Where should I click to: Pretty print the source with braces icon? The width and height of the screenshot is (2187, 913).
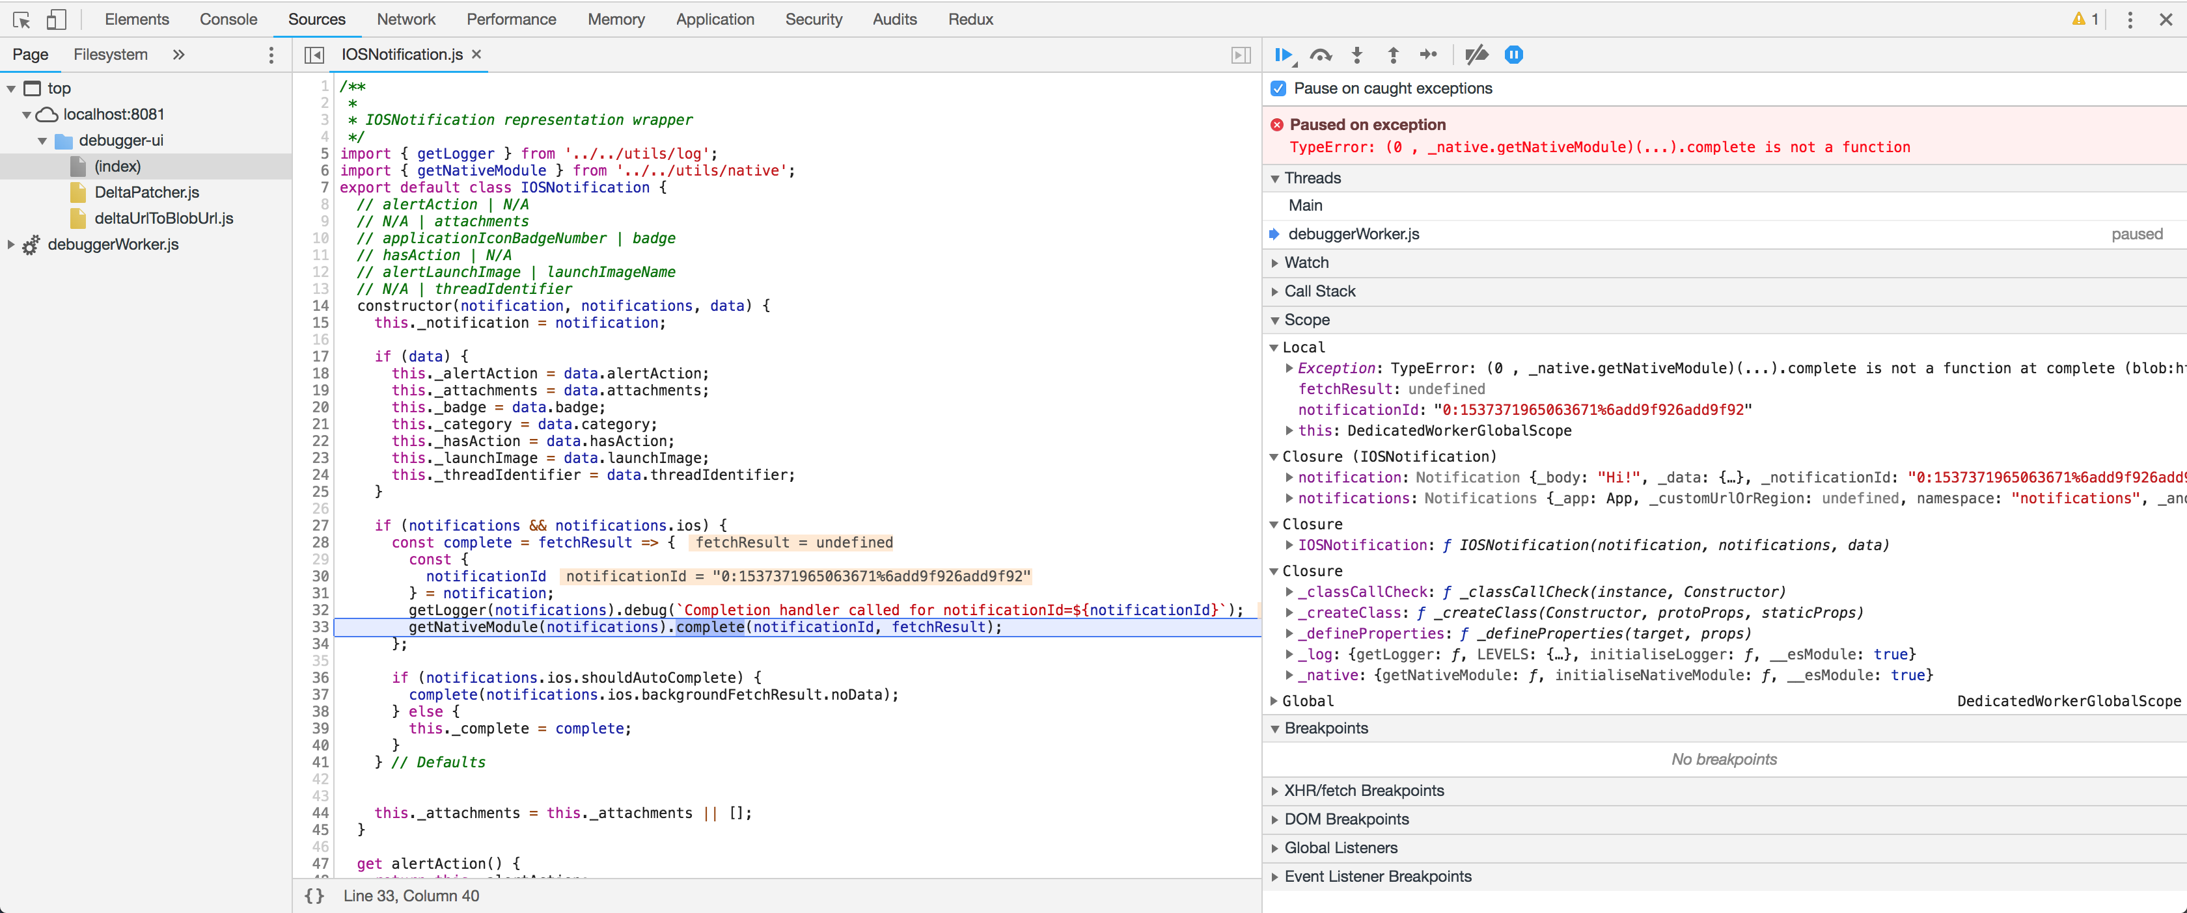pos(314,896)
